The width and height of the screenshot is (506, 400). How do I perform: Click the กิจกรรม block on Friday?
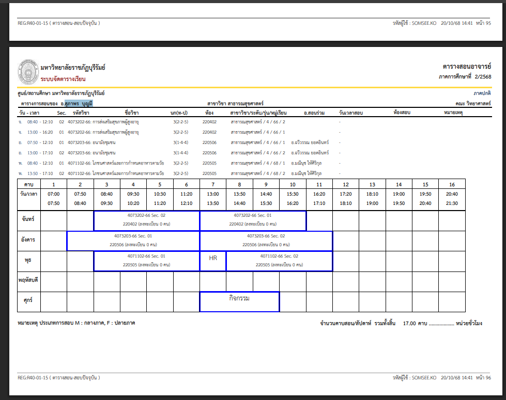[239, 302]
